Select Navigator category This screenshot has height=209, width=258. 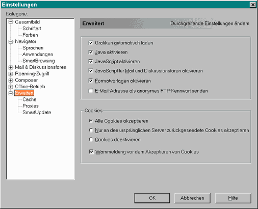[x=25, y=41]
